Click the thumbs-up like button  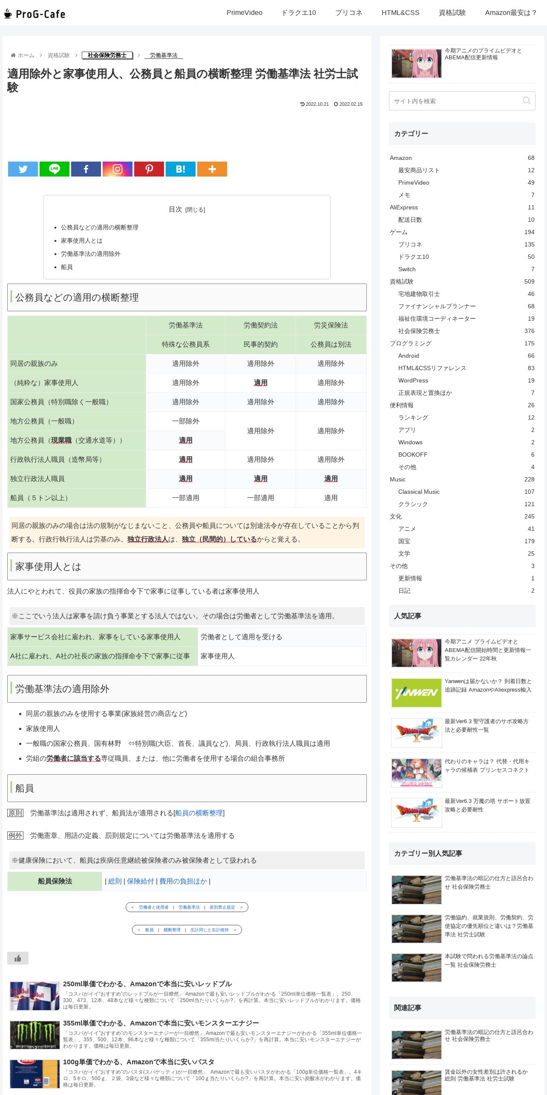click(x=18, y=958)
